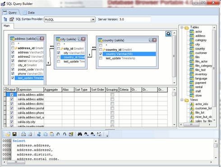Select the inventory table in tree
Image resolution: width=221 pixels, height=167 pixels.
(201, 74)
